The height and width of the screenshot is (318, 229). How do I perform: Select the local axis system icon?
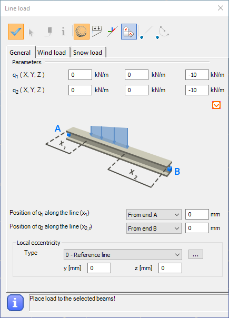(x=112, y=32)
